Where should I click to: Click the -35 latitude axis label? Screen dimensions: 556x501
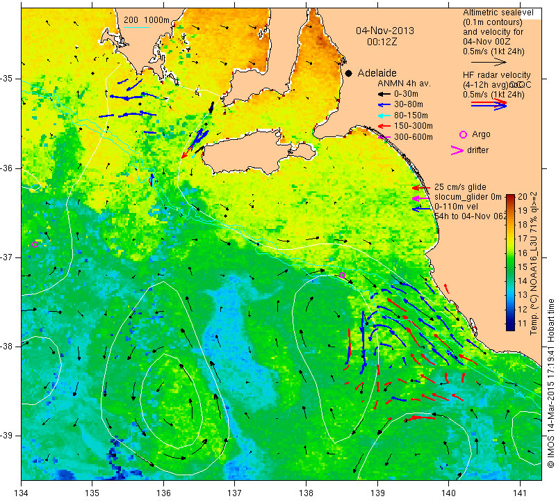point(7,79)
